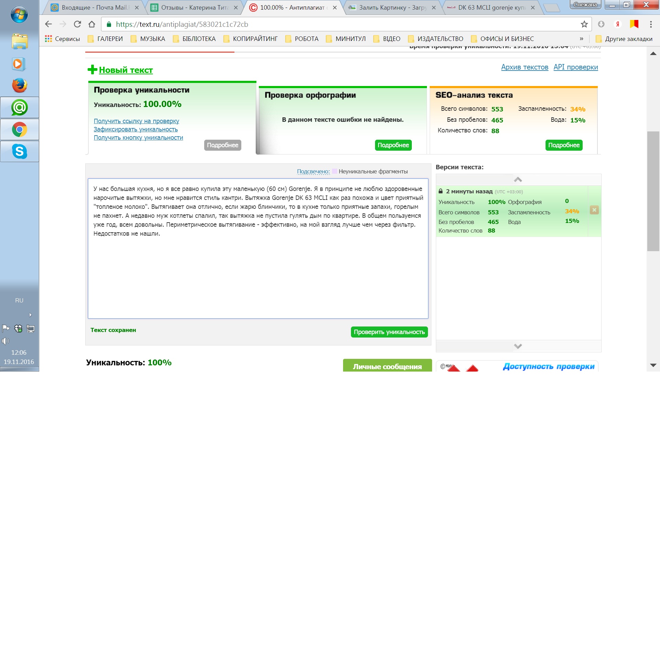Click the Yandex extension icon

(x=617, y=24)
